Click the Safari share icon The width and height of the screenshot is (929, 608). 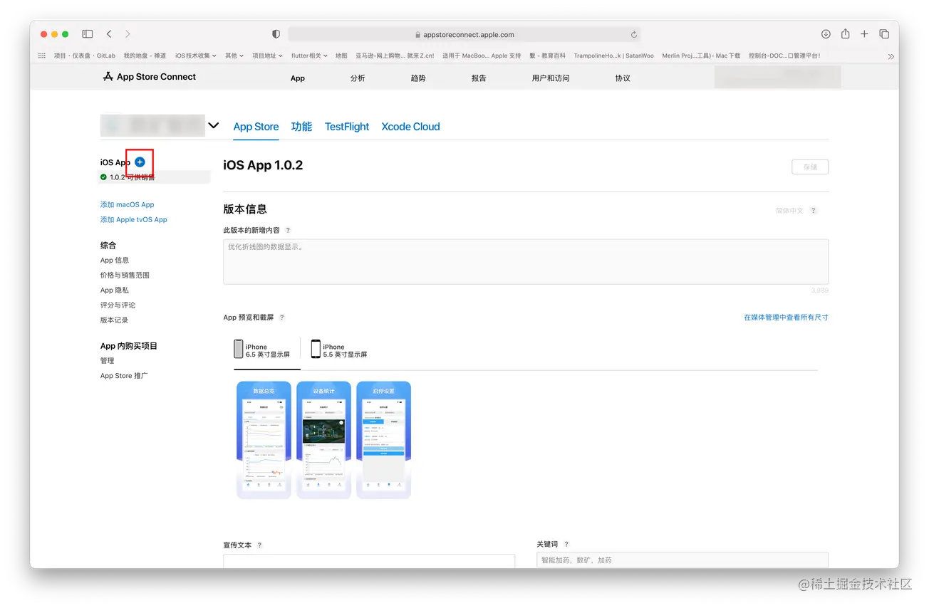tap(845, 33)
